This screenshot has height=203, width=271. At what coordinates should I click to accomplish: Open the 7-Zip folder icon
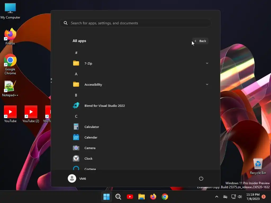(76, 63)
